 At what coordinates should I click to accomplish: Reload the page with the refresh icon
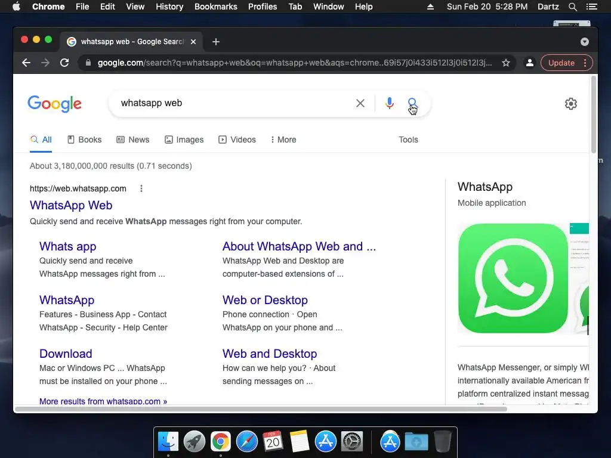pyautogui.click(x=64, y=63)
